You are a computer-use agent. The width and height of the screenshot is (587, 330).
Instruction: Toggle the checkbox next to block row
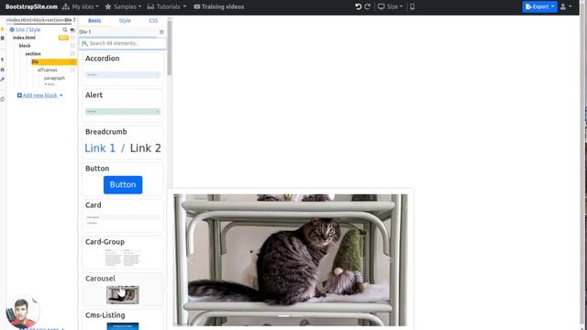click(x=72, y=46)
